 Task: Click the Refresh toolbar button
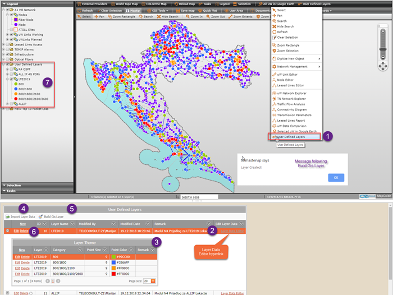[x=85, y=11]
